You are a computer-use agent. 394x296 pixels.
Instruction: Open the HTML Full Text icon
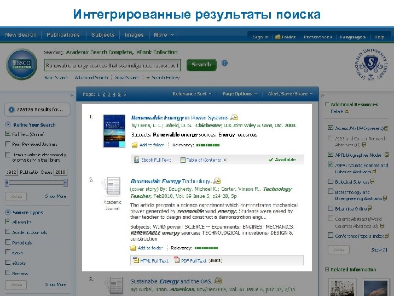(136, 260)
